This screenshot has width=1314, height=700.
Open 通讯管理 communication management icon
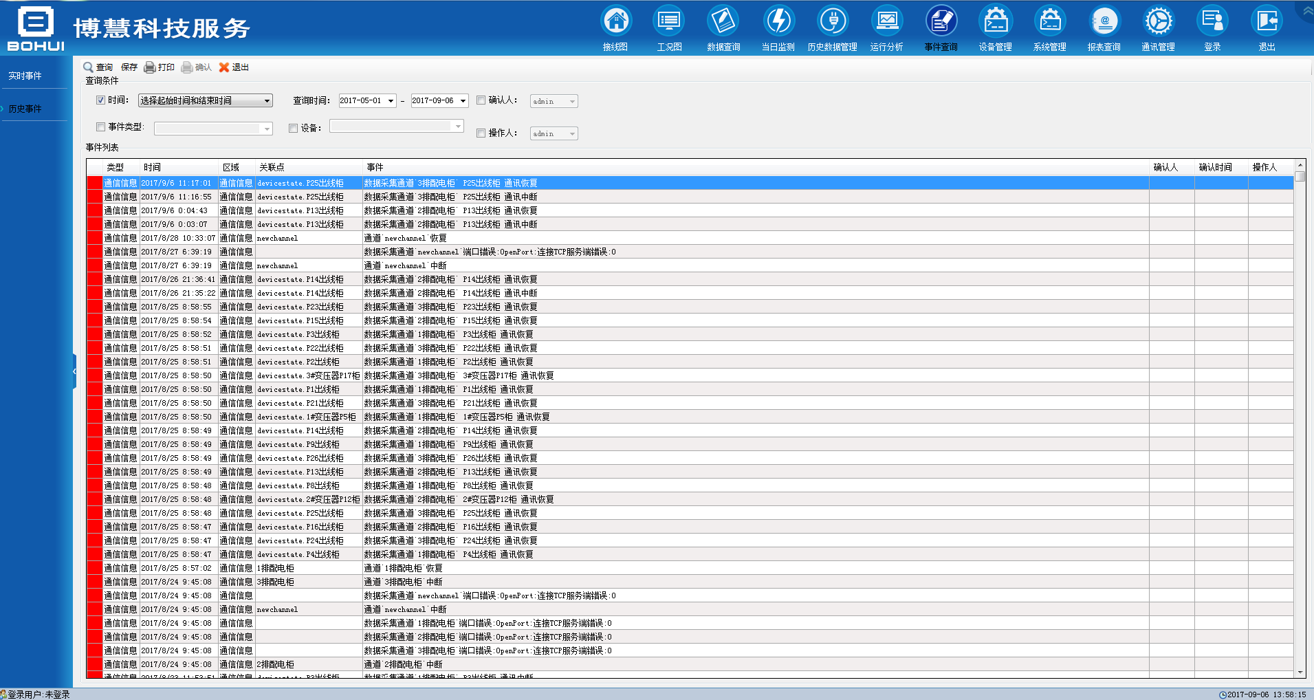[x=1158, y=22]
